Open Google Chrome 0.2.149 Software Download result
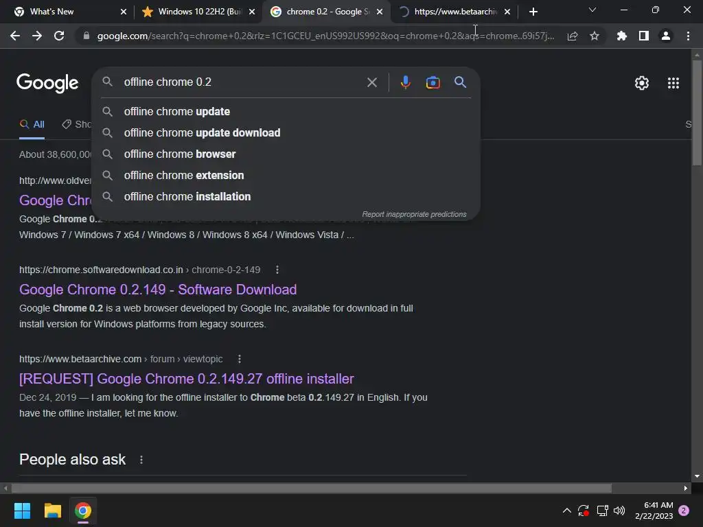703x527 pixels. tap(158, 290)
